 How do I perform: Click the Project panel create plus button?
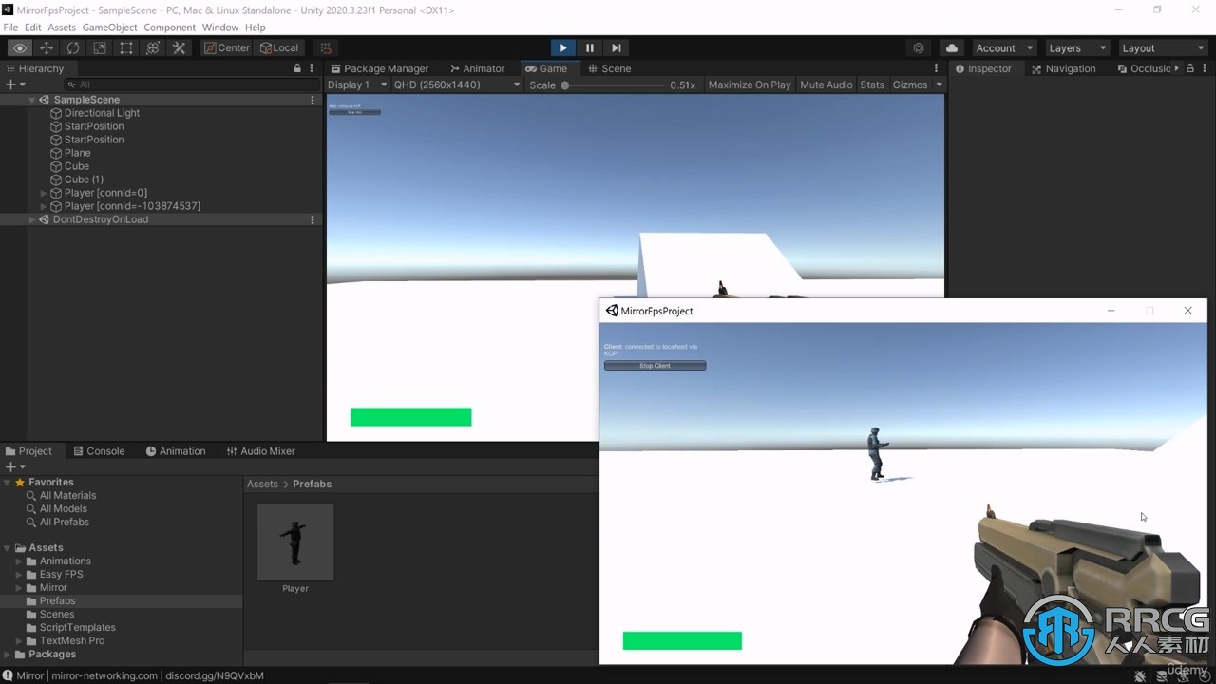click(x=14, y=466)
